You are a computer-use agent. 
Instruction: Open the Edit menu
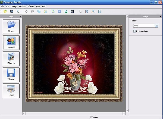(x=8, y=7)
